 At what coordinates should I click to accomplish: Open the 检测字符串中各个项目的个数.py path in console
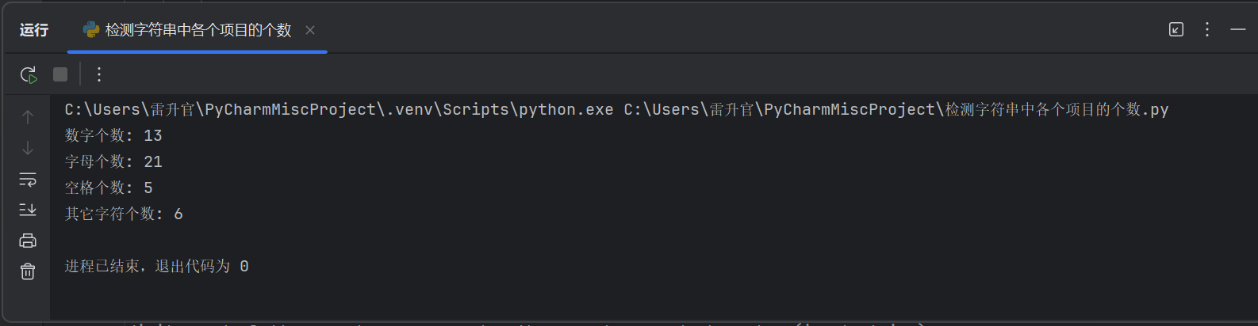coord(896,109)
